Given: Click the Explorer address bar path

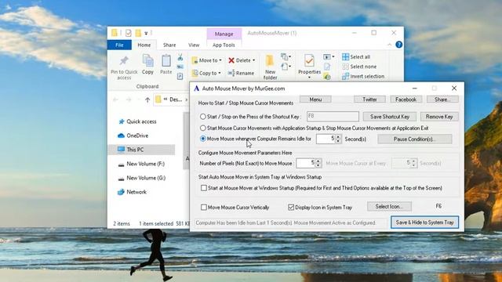Looking at the screenshot, I should tap(173, 99).
